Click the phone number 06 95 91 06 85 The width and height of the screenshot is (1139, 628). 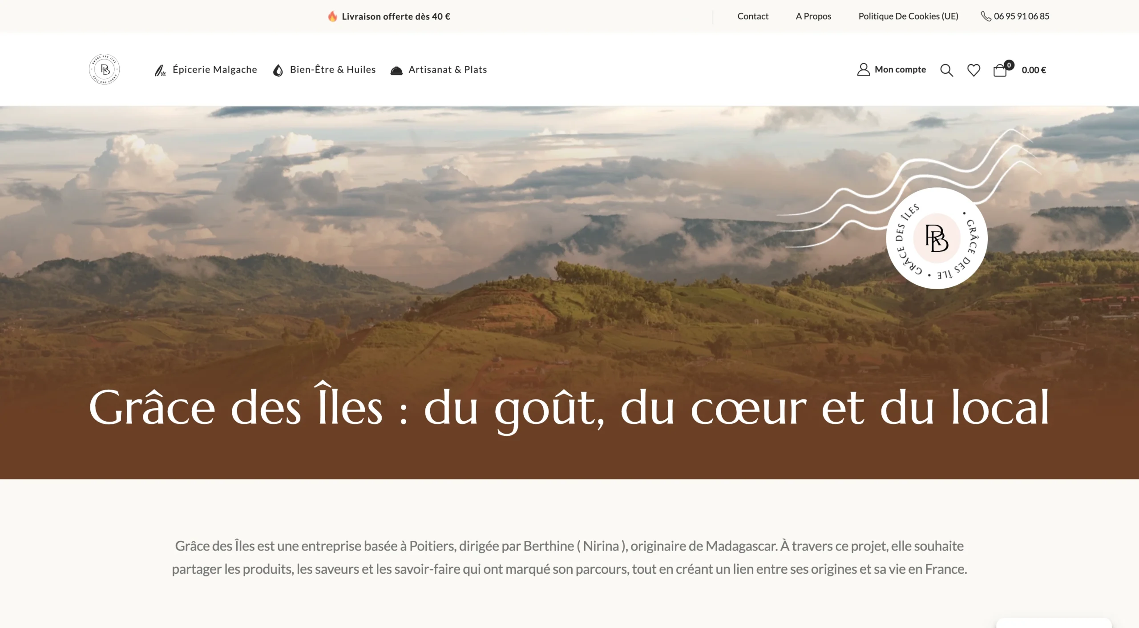tap(1021, 16)
